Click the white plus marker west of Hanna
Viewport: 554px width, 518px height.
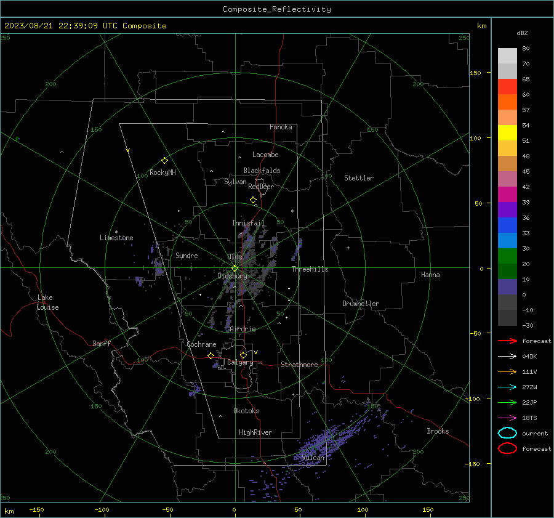tap(348, 248)
